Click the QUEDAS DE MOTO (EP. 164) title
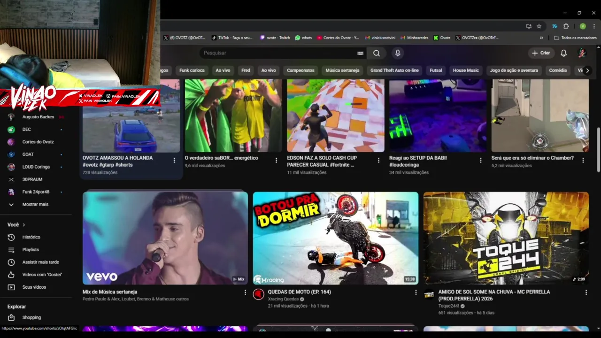 click(300, 292)
